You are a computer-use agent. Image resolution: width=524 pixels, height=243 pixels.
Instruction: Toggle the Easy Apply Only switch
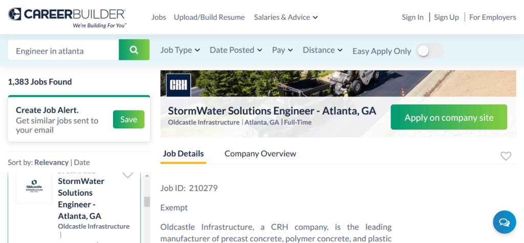click(x=429, y=51)
